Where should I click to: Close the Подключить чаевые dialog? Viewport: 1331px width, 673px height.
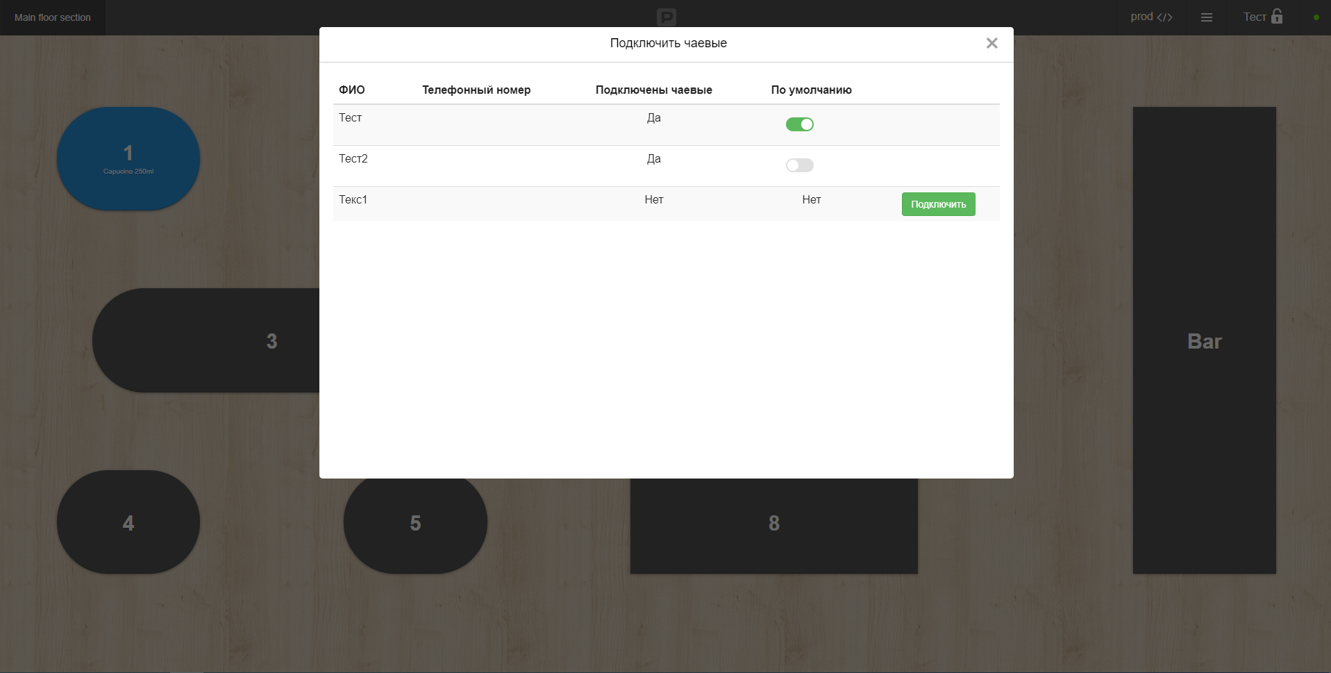pyautogui.click(x=991, y=43)
